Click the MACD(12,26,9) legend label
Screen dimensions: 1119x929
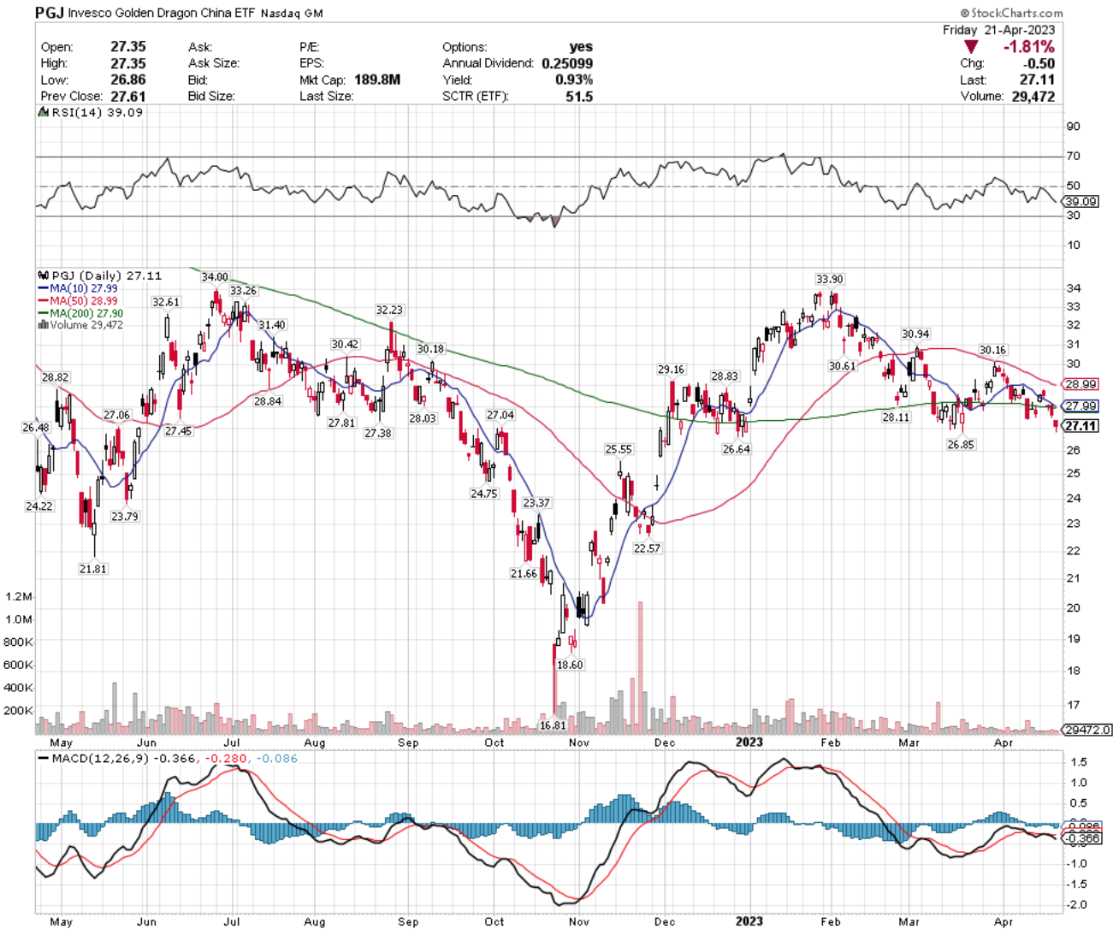[x=101, y=759]
